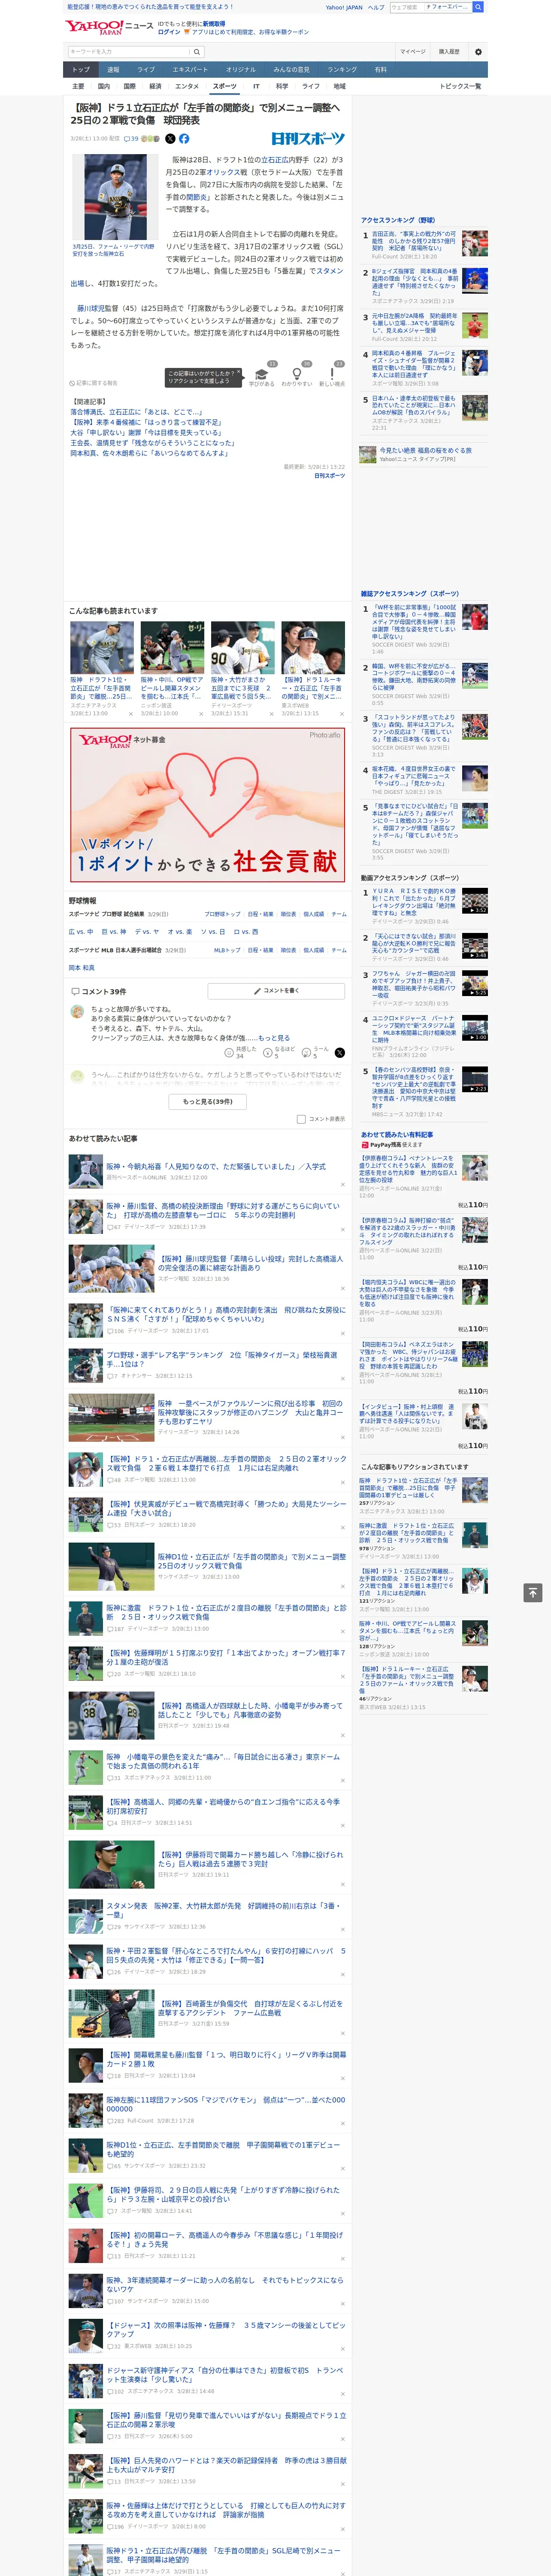Toggle コメント非表示 checkbox
Viewport: 551px width, 2576px height.
(x=301, y=1119)
